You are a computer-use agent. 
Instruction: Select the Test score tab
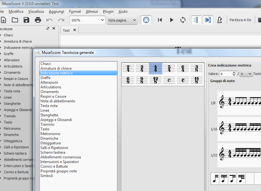click(66, 30)
